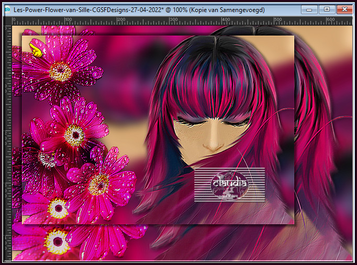Click the window title Les-Power-Flower-van-Sille text
The image size is (357, 265).
(x=139, y=10)
